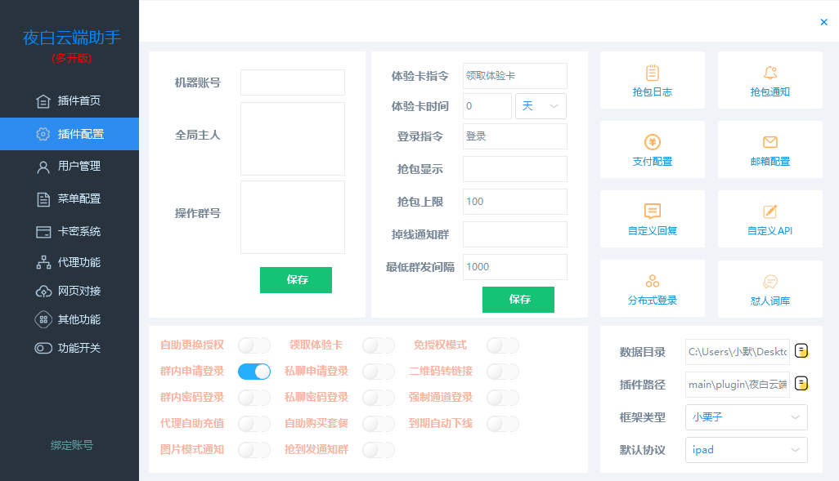Open 分布式登录 distributed login icon

coord(652,283)
